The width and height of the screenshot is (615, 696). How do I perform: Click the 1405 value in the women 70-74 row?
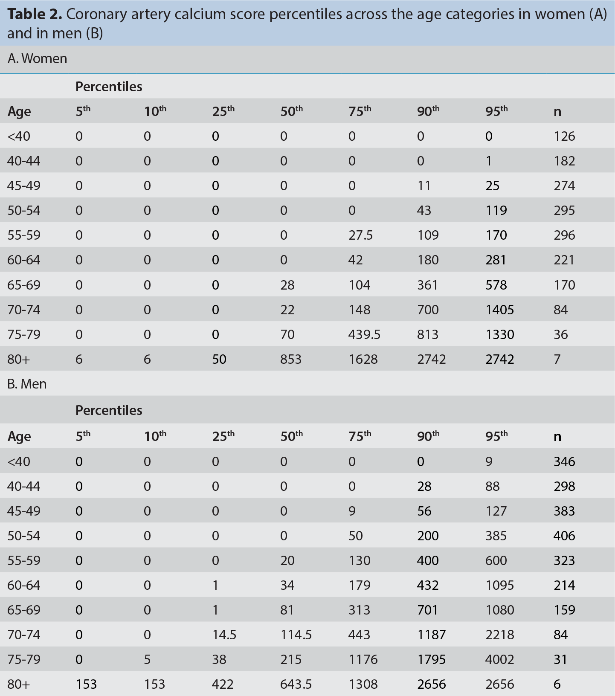[x=499, y=310]
